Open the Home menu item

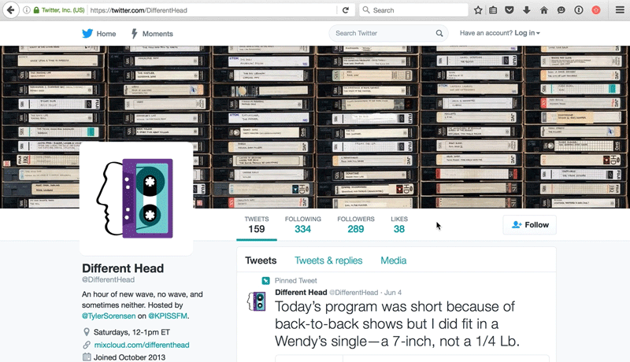pyautogui.click(x=99, y=34)
